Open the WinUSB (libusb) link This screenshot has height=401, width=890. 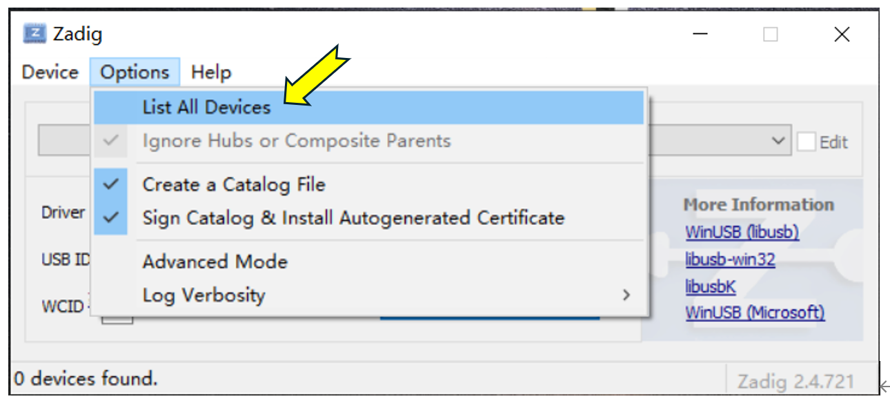(742, 233)
